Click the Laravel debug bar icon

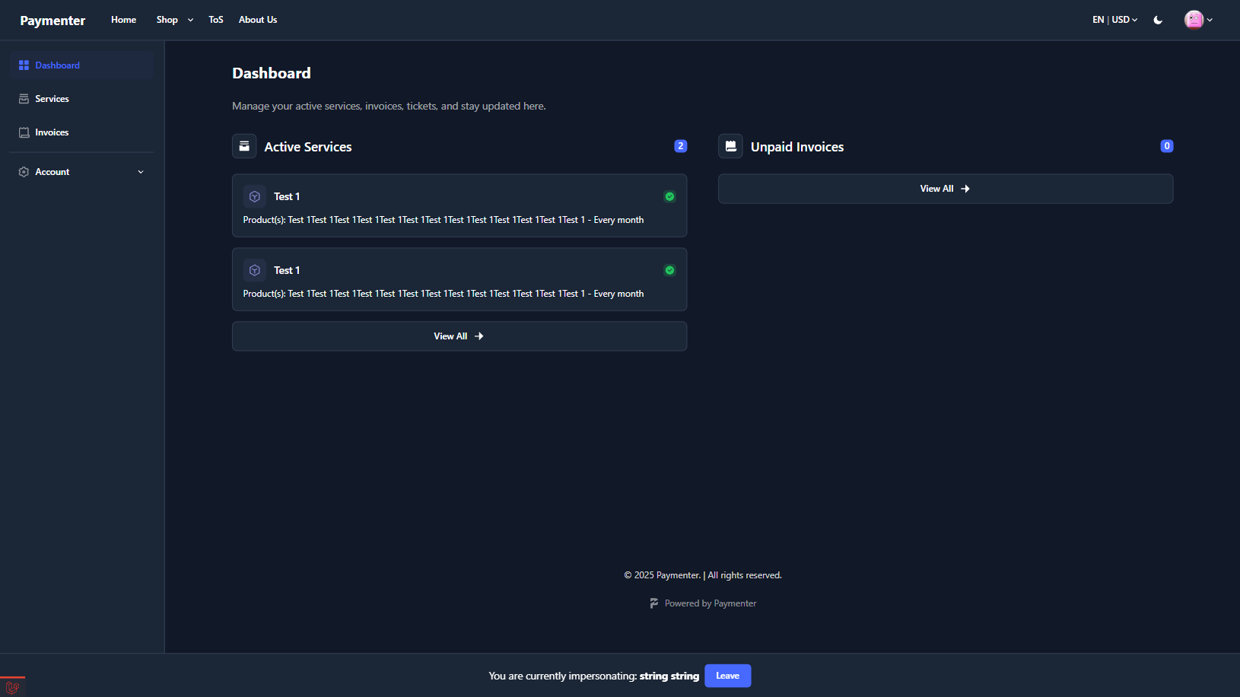(x=12, y=687)
